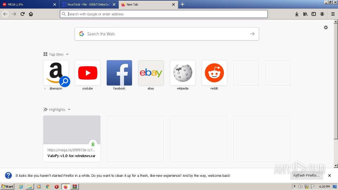
Task: Open New Tab customization gear
Action: [326, 27]
